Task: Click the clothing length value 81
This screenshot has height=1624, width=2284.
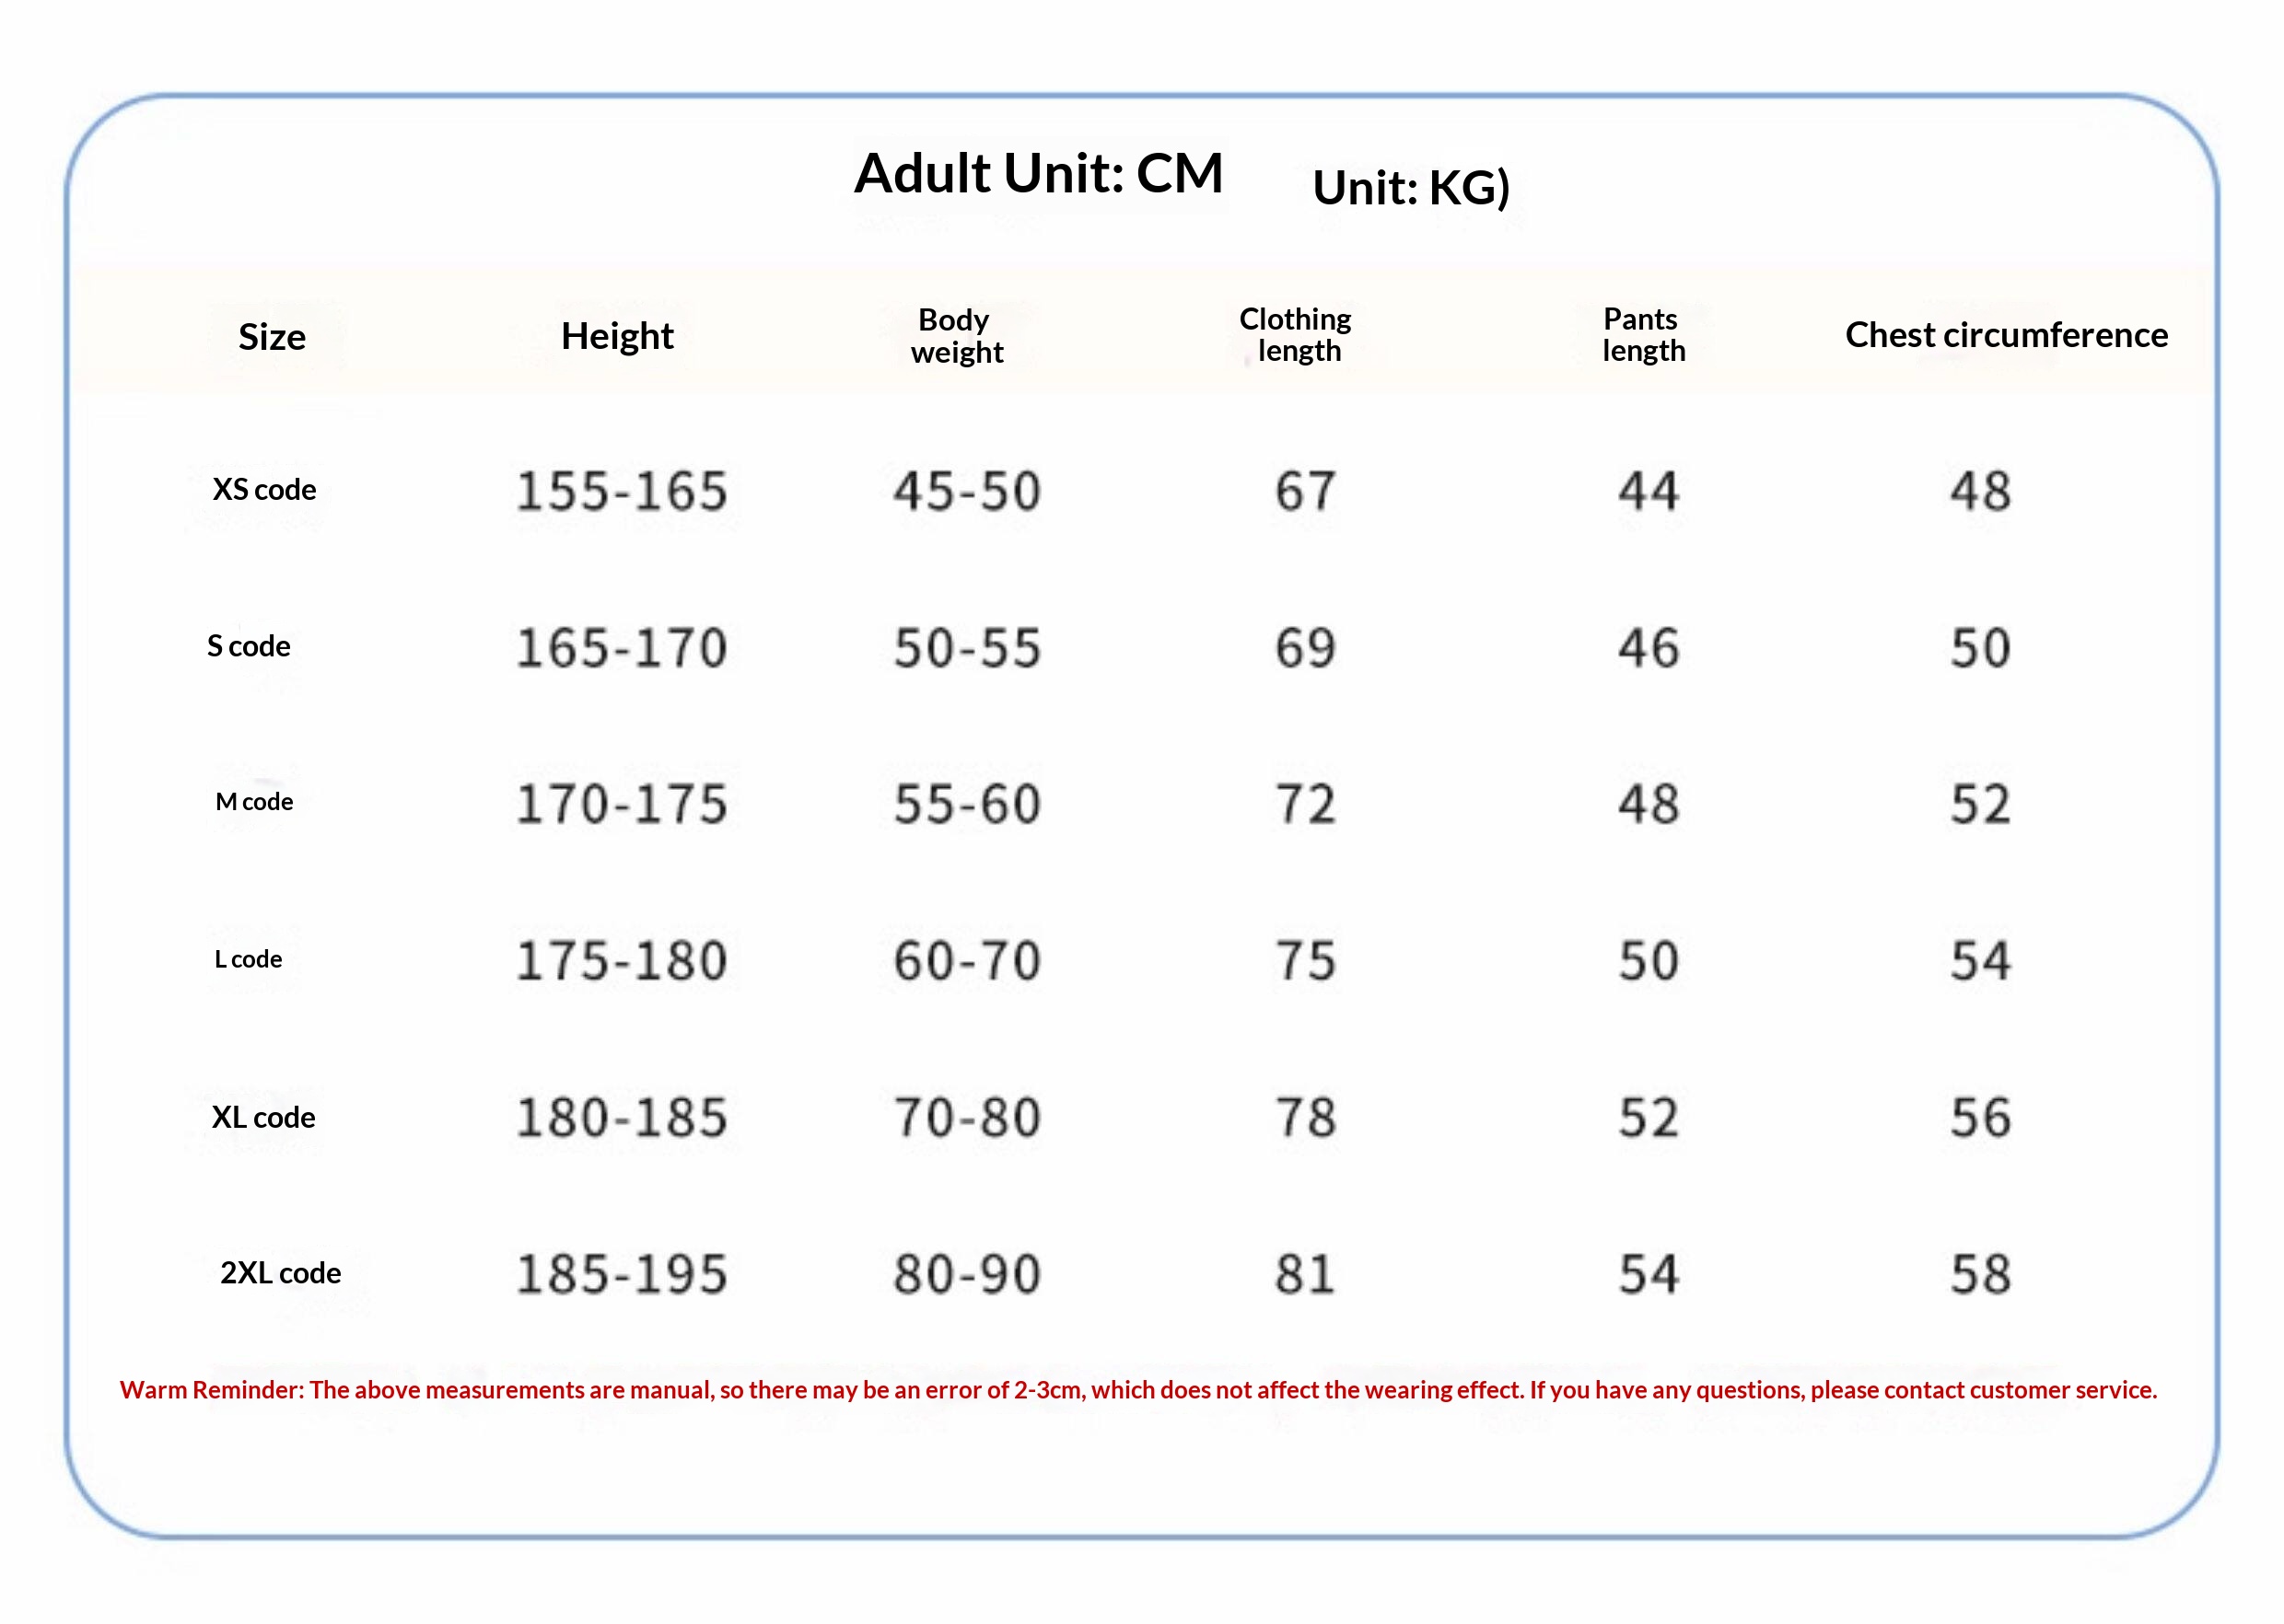Action: tap(1303, 1276)
